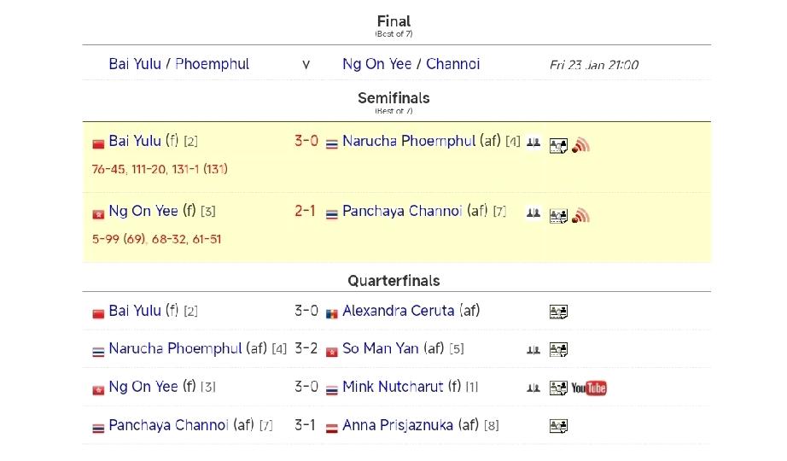Click live broadcast icon for Ng On Yee semifinal
The height and width of the screenshot is (461, 787).
pyautogui.click(x=580, y=216)
